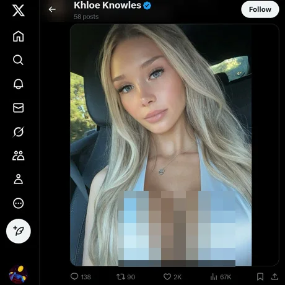Go to the Home feed icon
Viewport: 285px width, 285px height.
click(19, 37)
